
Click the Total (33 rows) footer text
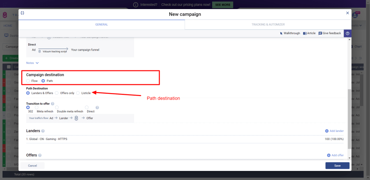coord(24,174)
